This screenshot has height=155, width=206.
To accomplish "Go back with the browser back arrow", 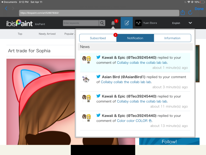I will (x=6, y=9).
